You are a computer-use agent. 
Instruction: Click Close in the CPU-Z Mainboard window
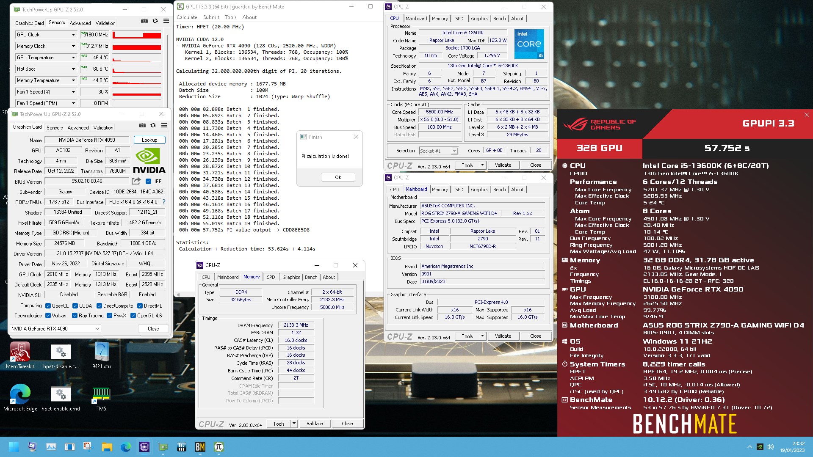pos(536,336)
